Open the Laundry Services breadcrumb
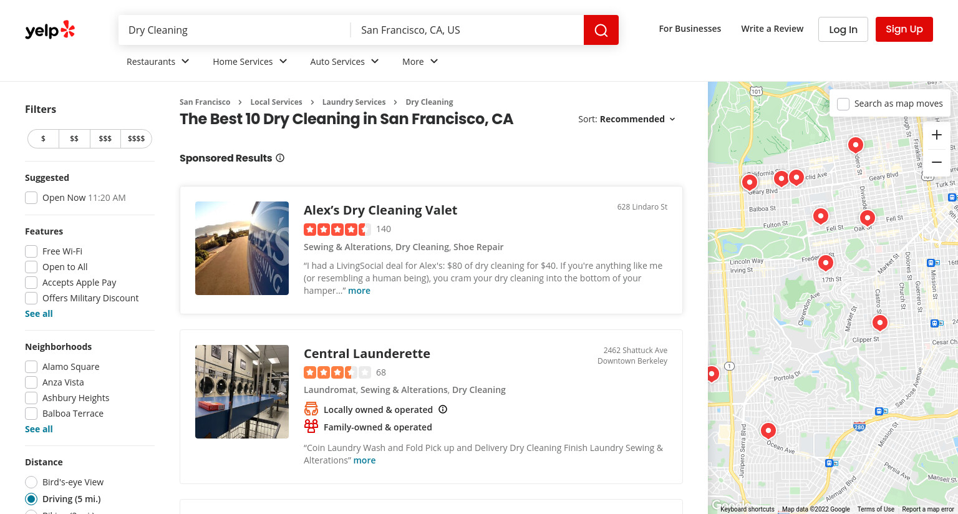958x514 pixels. pos(354,102)
